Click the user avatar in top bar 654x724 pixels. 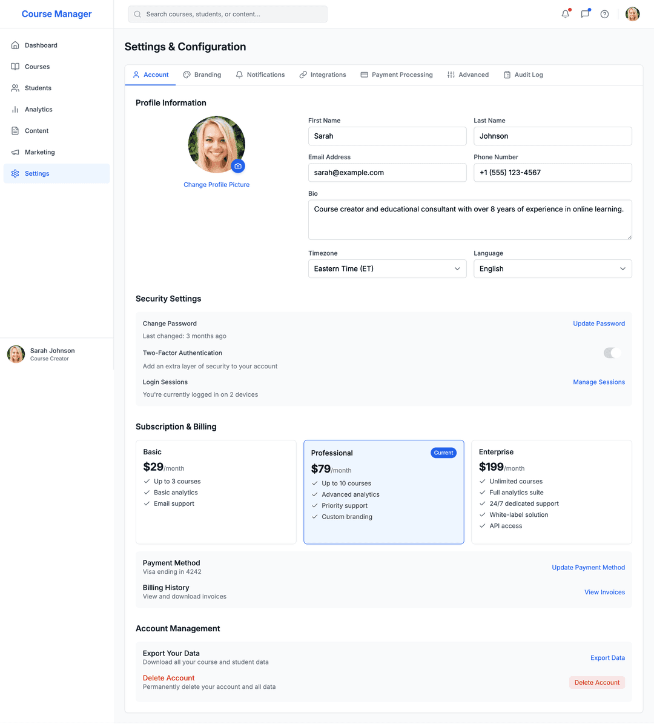[632, 14]
